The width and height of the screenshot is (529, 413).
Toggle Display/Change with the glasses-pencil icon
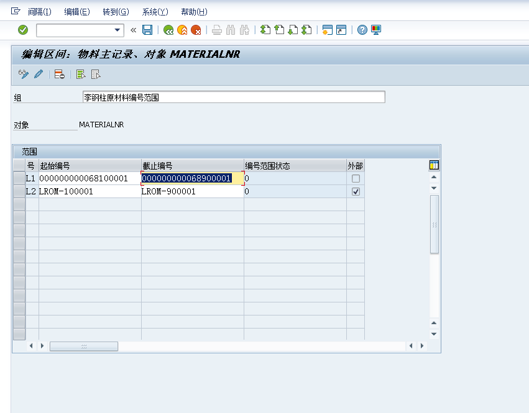click(x=25, y=74)
